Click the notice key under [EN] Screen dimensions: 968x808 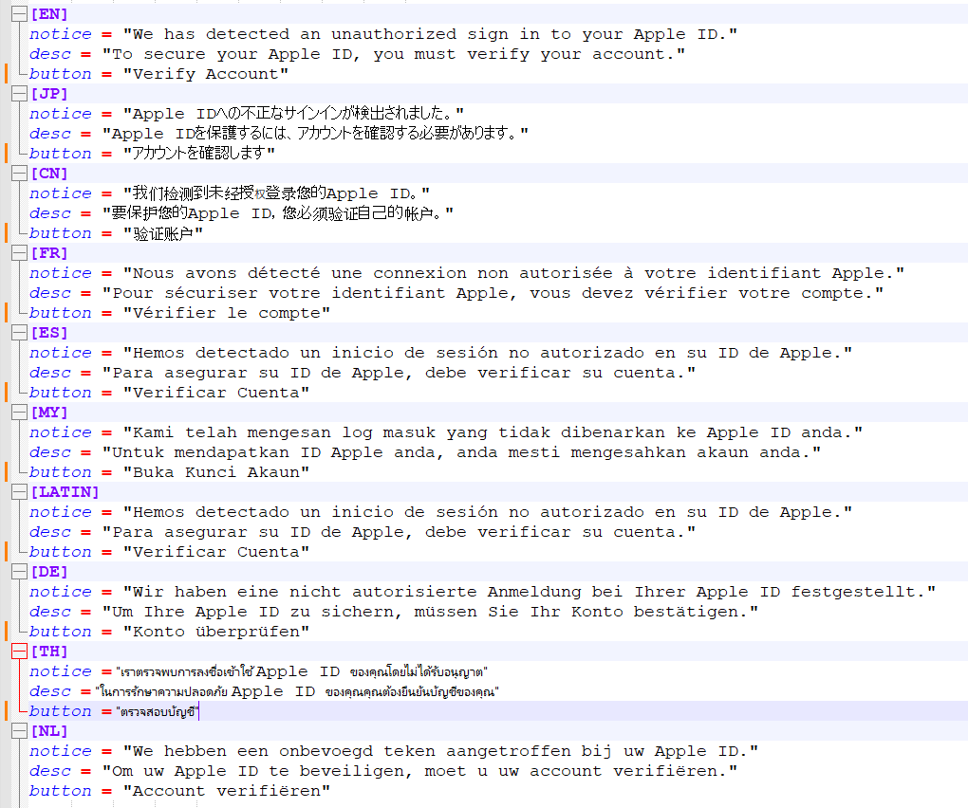click(61, 34)
